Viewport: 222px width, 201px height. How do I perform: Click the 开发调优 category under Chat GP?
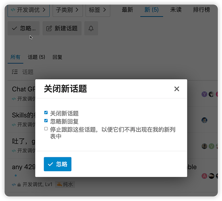click(23, 99)
